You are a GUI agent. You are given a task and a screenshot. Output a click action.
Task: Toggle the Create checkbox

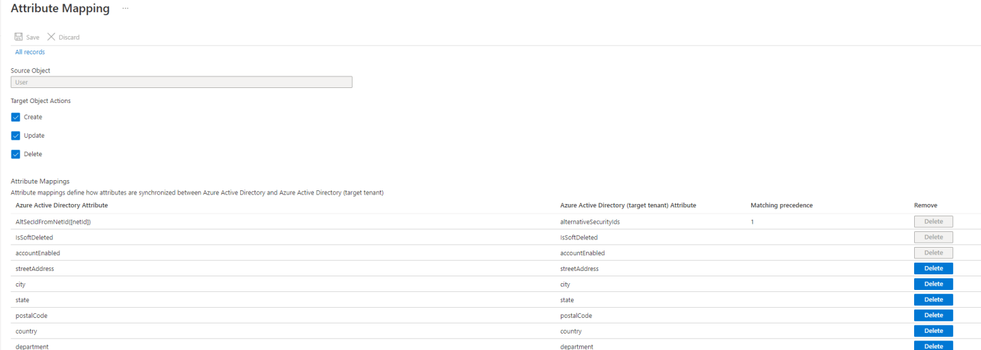pos(16,117)
